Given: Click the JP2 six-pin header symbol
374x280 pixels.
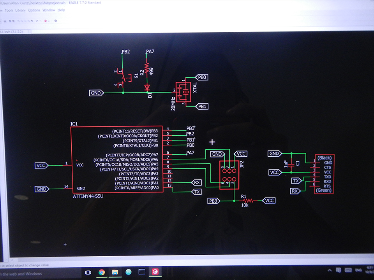Looking at the screenshot, I should [229, 175].
